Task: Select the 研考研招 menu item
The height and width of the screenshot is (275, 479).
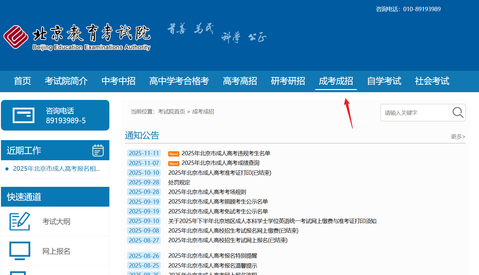Action: [x=288, y=81]
